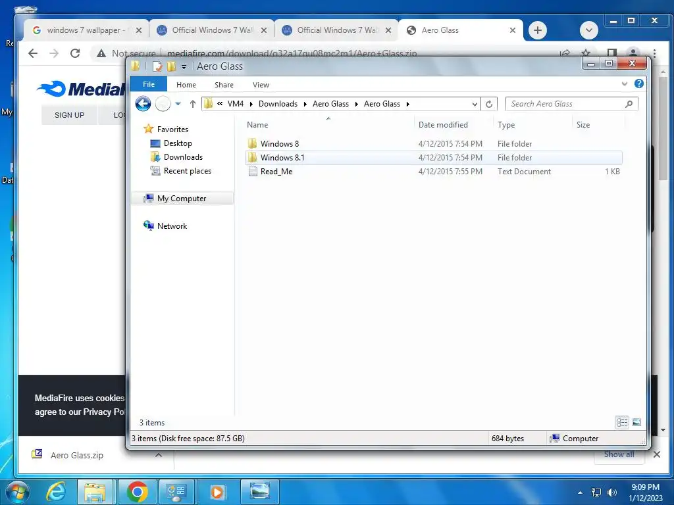Open Windows Media Player from taskbar
674x505 pixels.
click(217, 492)
